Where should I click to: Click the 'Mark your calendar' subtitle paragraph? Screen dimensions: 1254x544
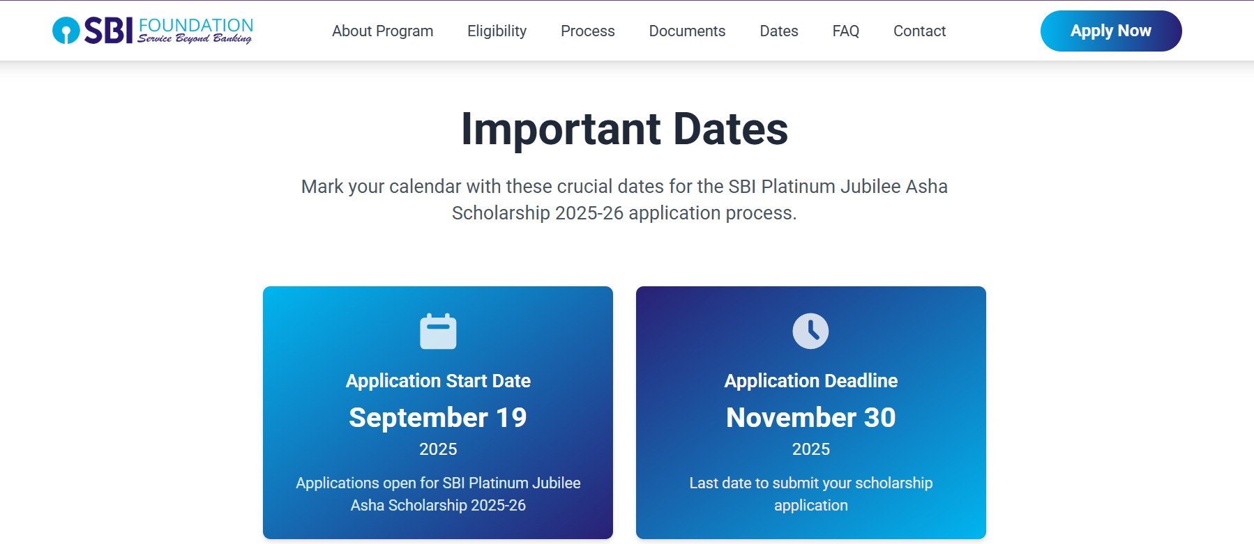624,199
